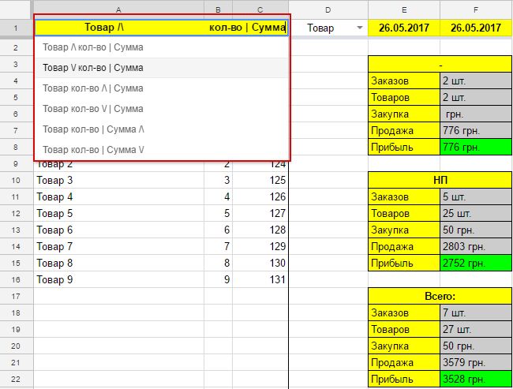Open the Товар dropdown arrow in cell D1

coord(360,28)
